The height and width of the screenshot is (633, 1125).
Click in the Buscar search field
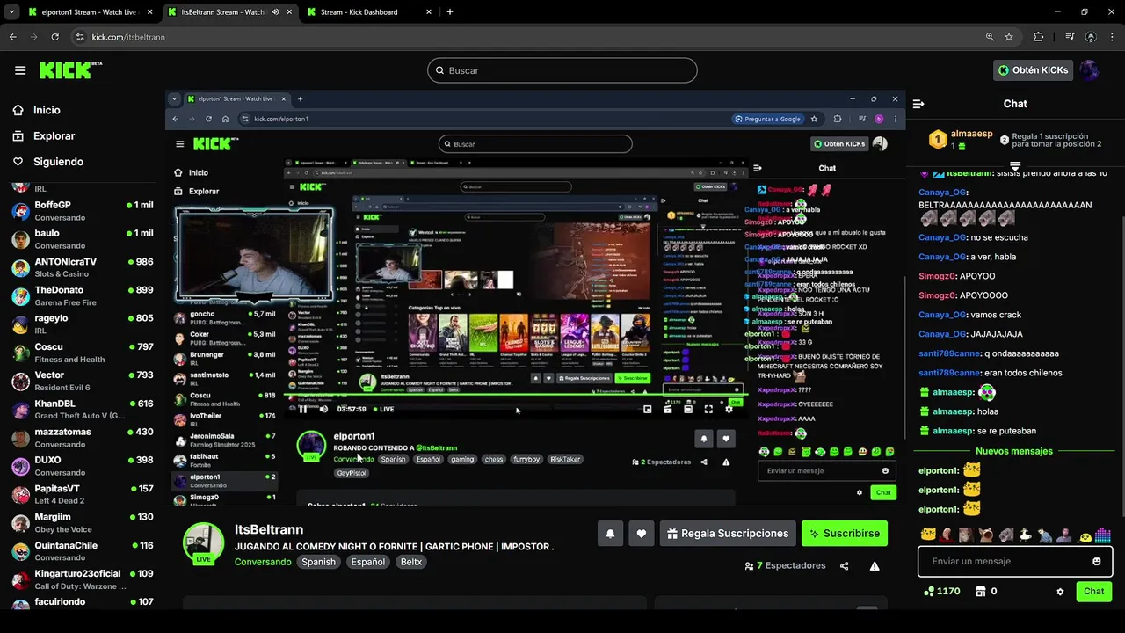(562, 70)
